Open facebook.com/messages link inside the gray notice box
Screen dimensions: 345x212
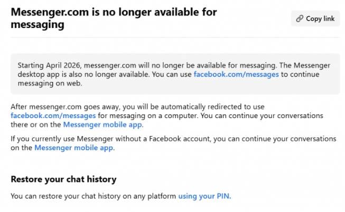(x=236, y=74)
